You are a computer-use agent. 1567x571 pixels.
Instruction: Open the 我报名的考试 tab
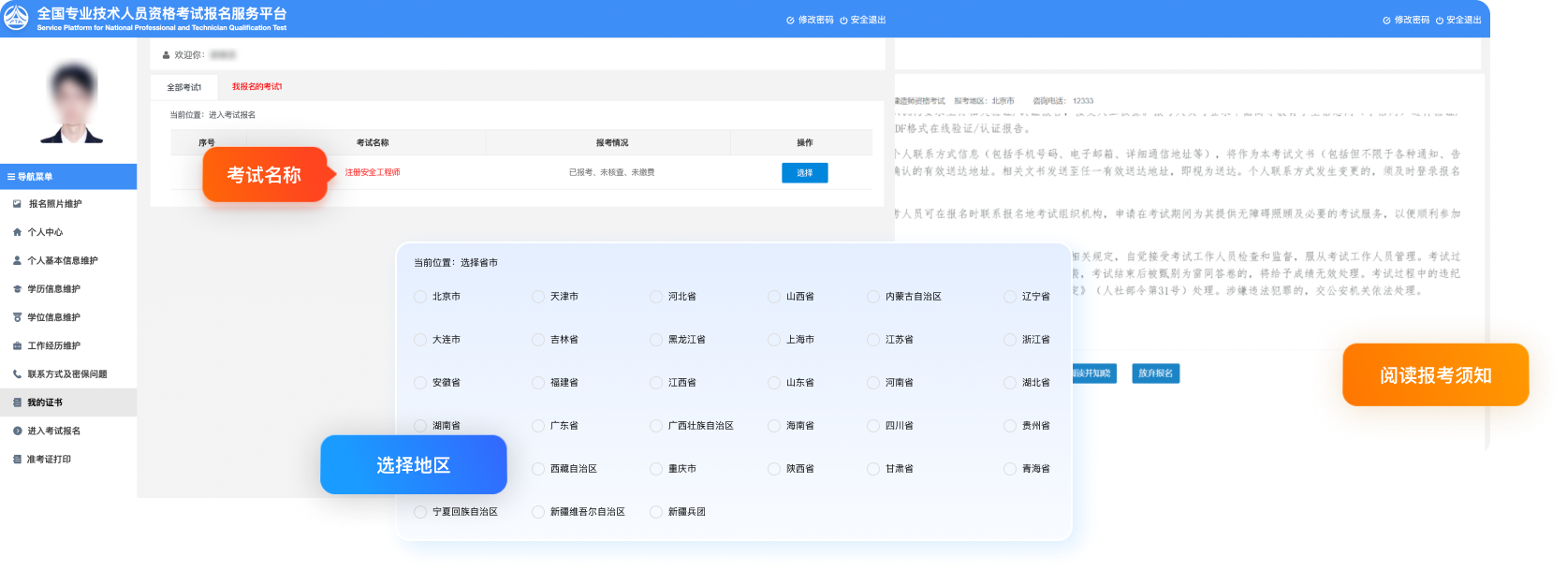[256, 87]
